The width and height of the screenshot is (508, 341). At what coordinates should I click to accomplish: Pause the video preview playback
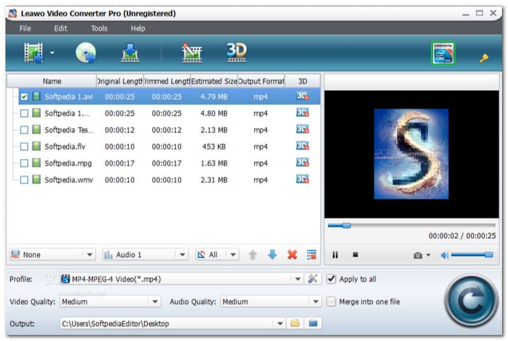[x=335, y=255]
